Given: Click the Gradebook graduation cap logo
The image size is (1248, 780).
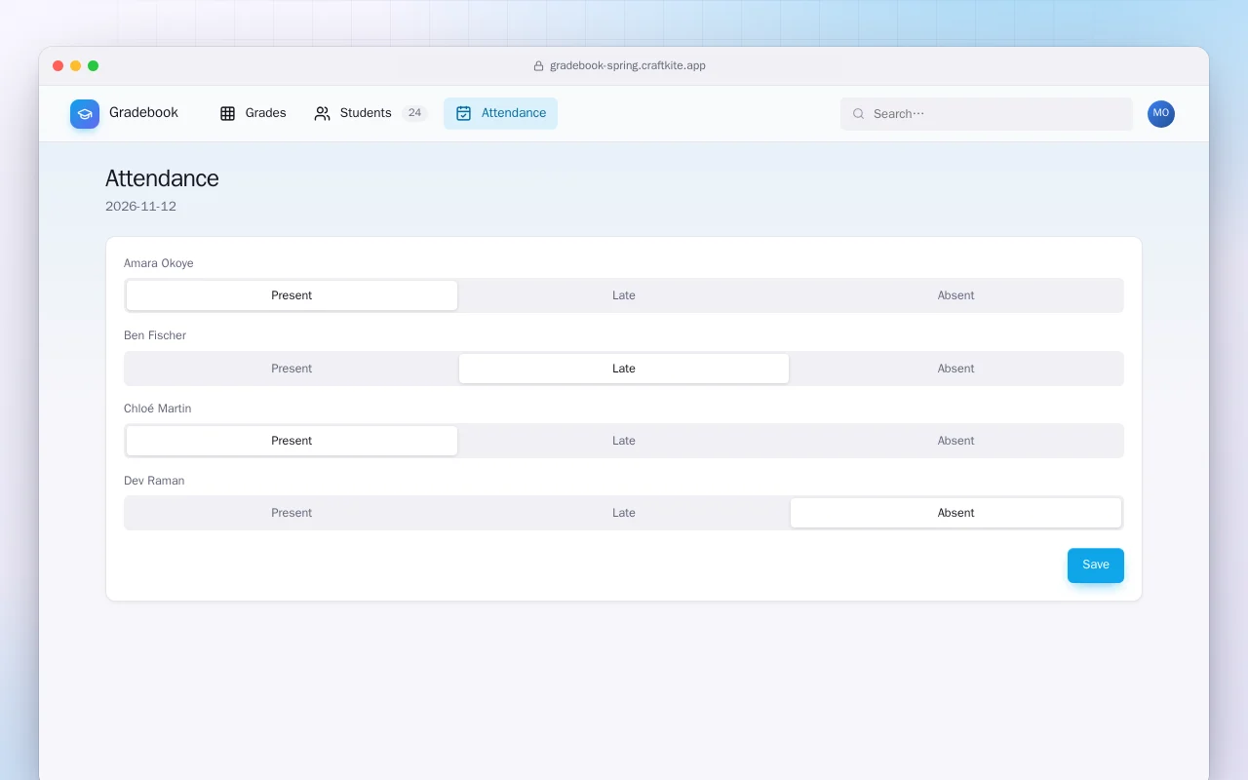Looking at the screenshot, I should click(x=85, y=114).
